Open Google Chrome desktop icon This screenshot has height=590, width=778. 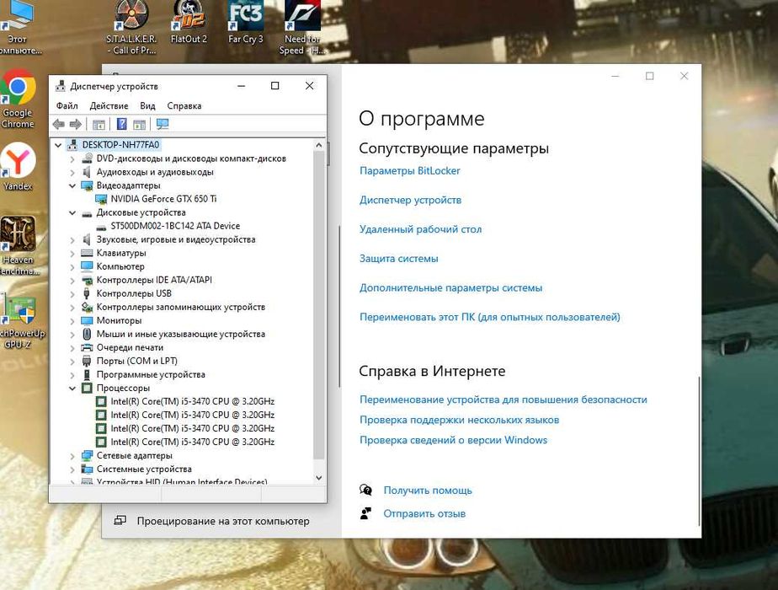point(18,99)
